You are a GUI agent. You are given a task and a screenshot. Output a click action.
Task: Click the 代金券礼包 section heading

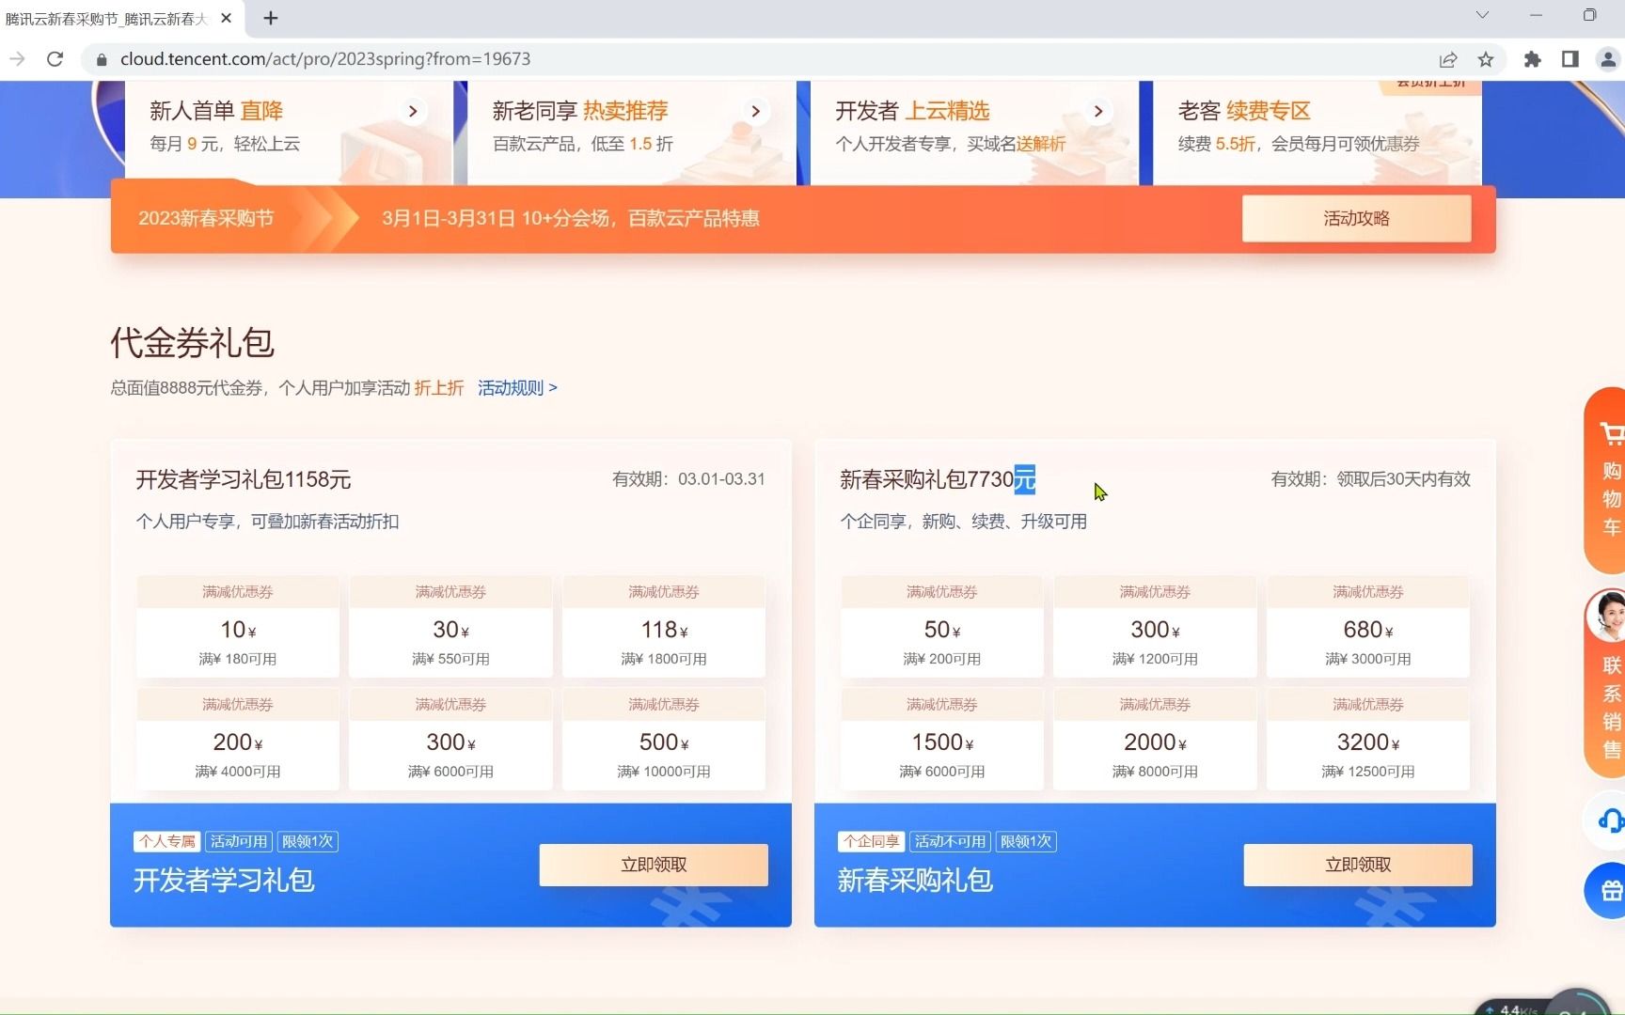192,342
